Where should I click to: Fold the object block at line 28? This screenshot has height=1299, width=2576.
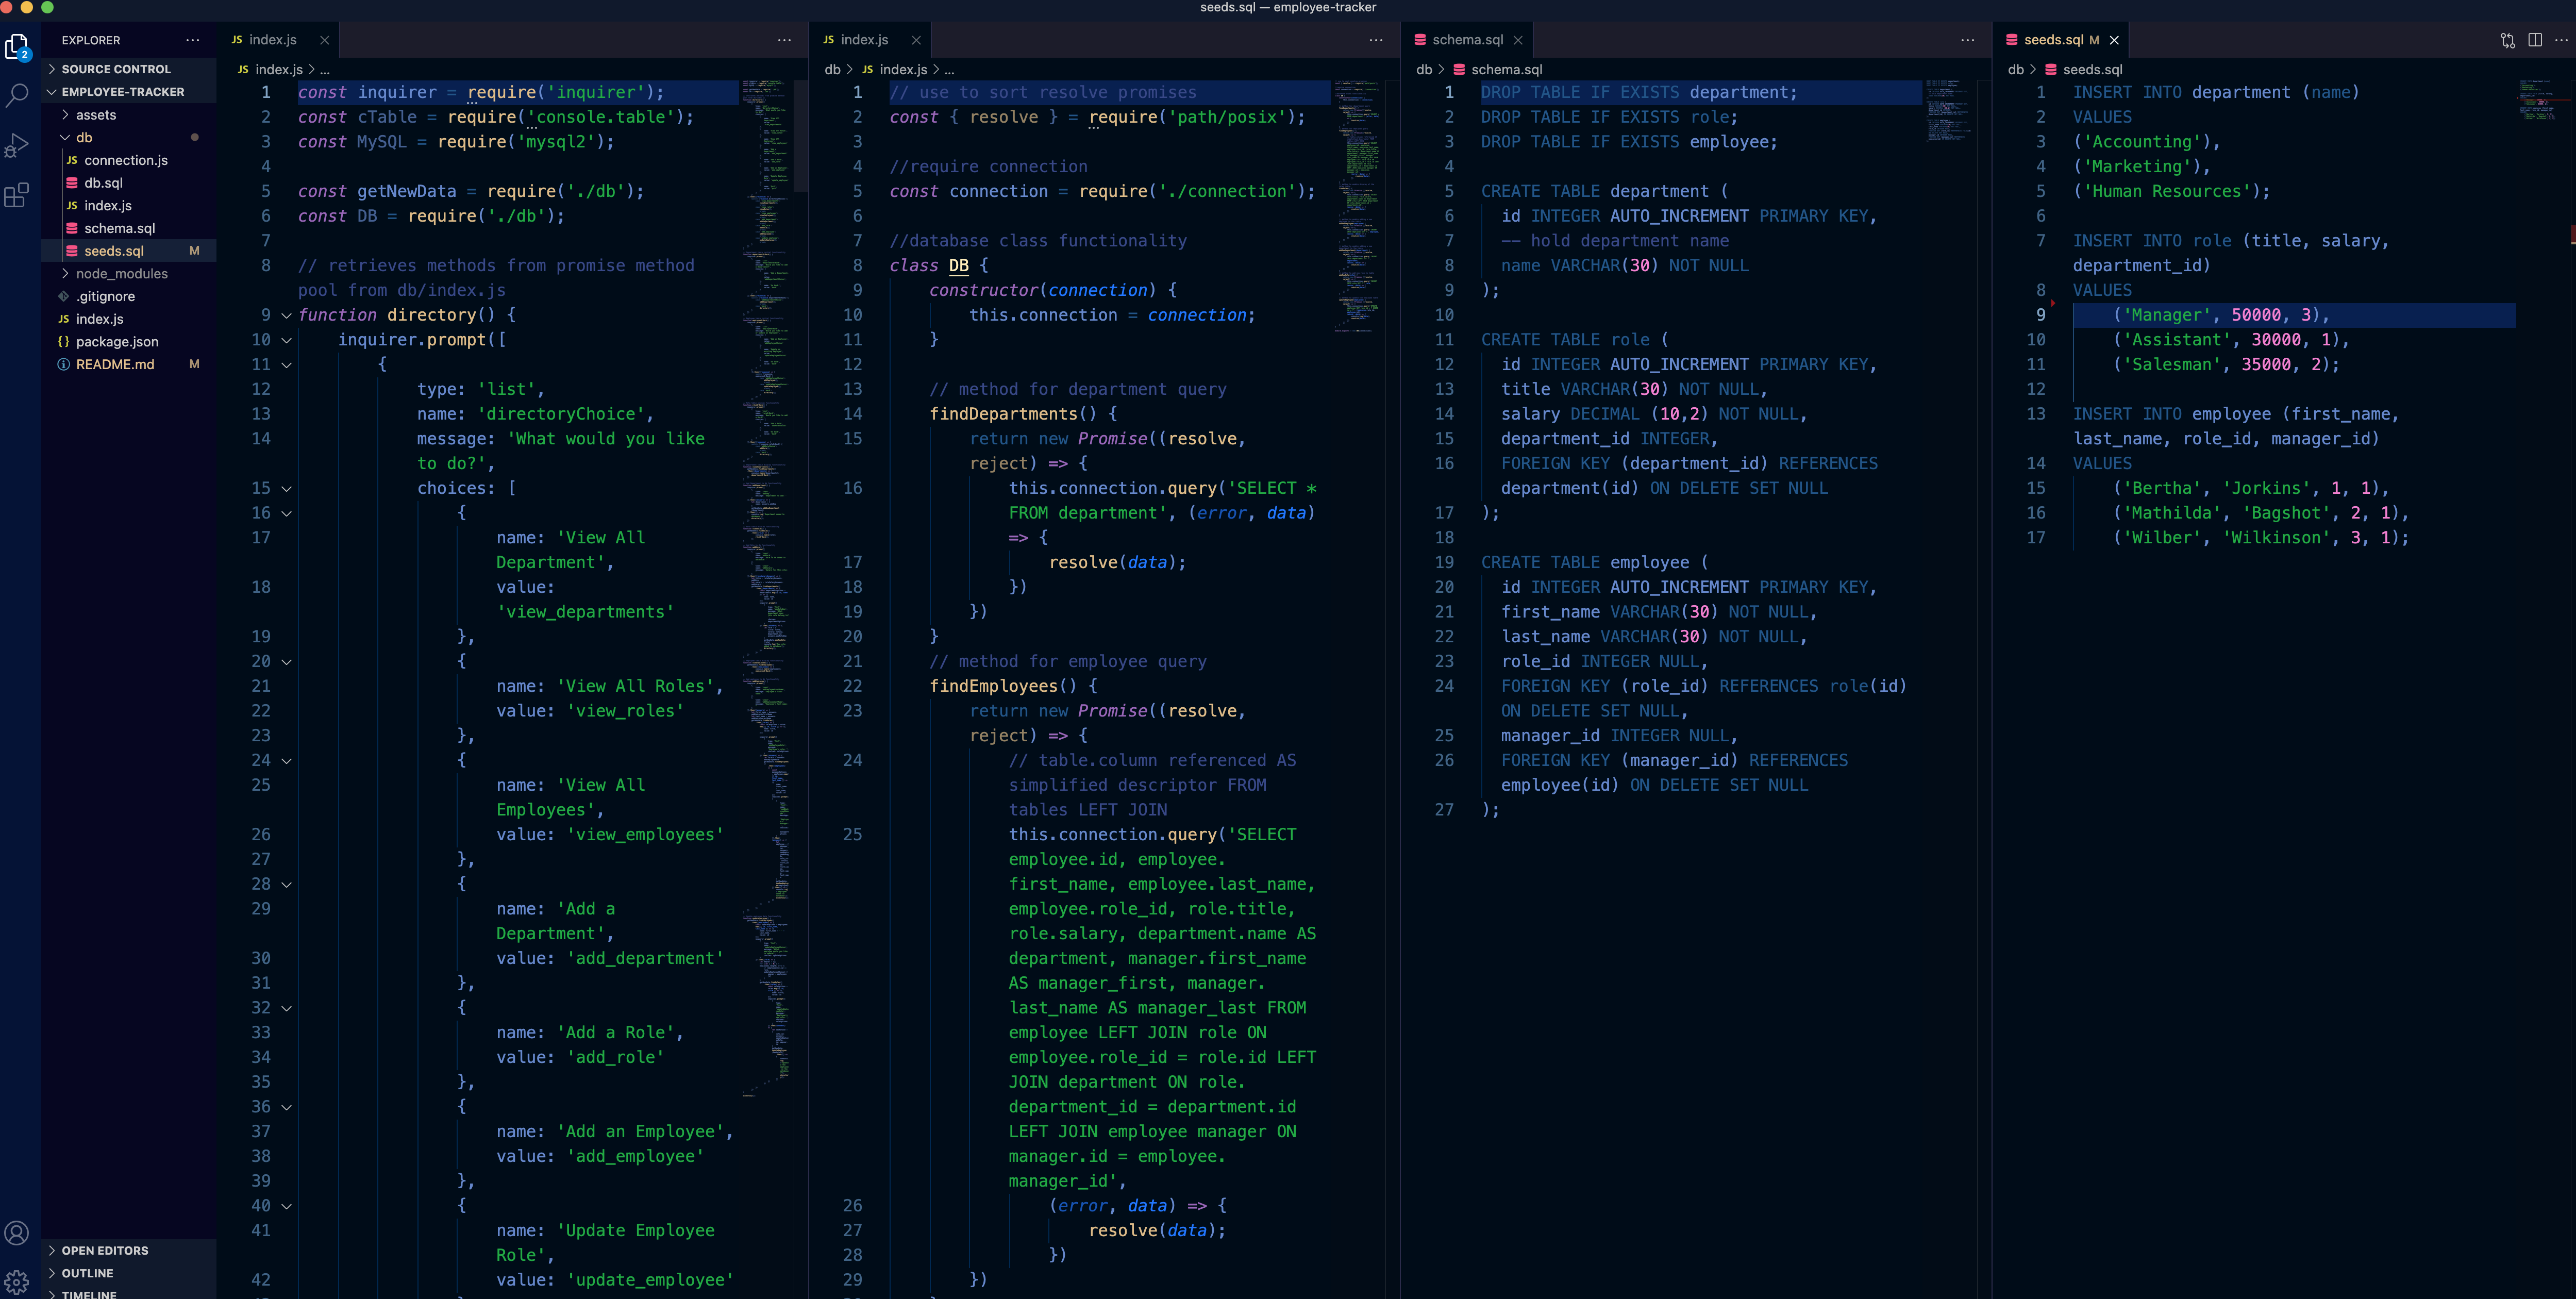tap(286, 884)
